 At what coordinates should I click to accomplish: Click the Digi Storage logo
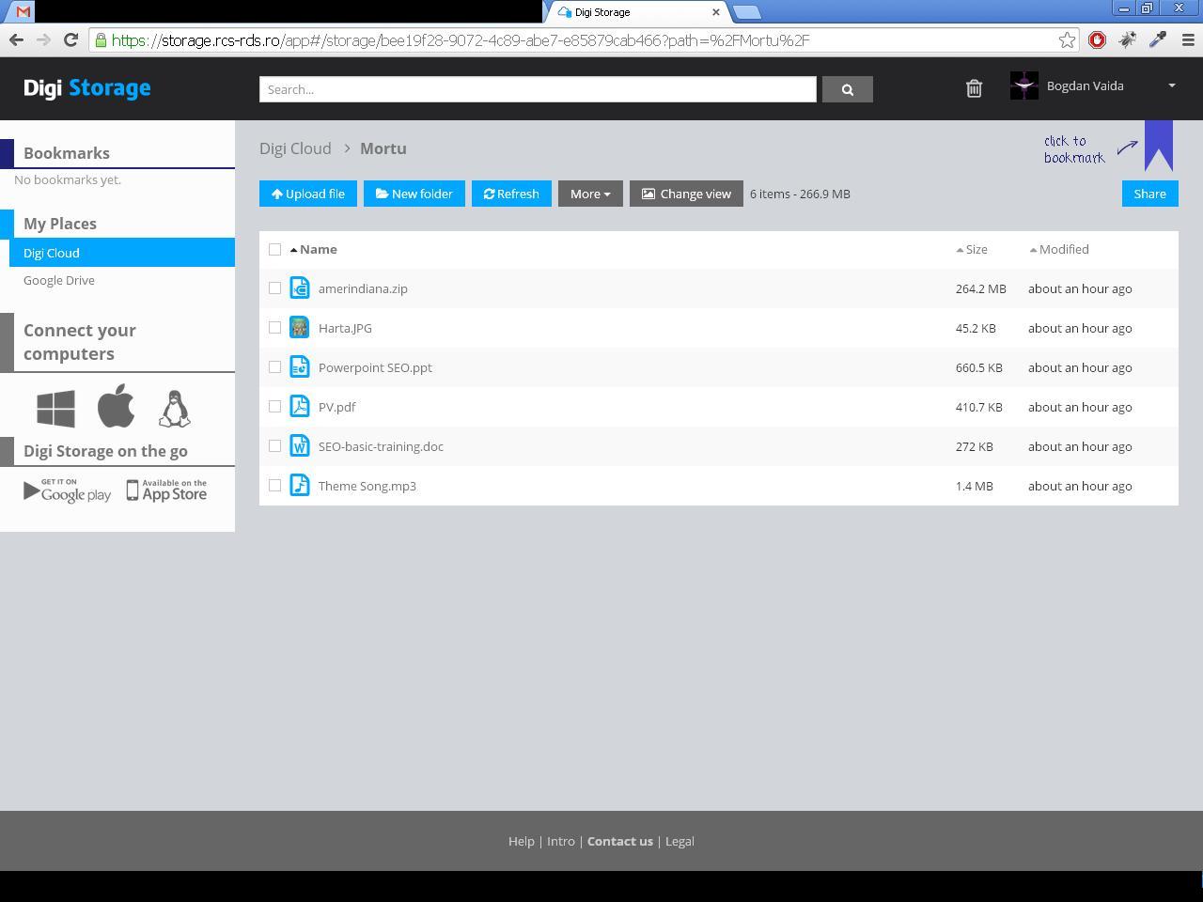87,88
